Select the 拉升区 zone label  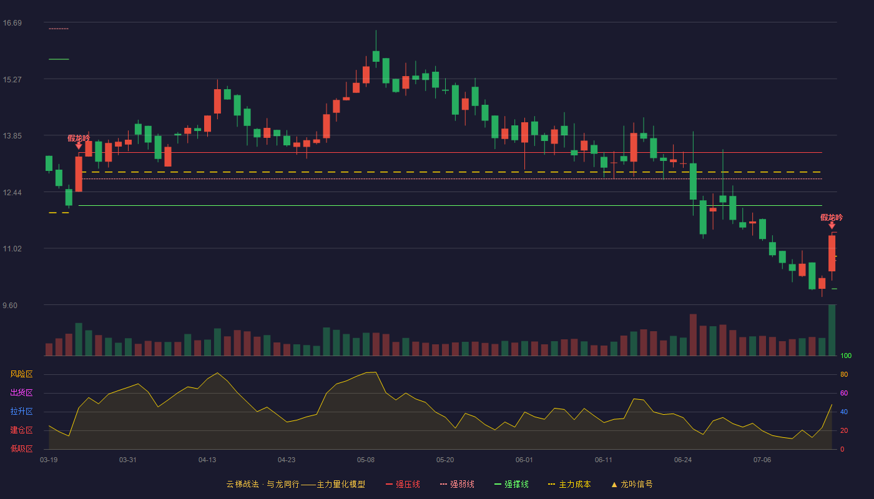[x=21, y=412]
